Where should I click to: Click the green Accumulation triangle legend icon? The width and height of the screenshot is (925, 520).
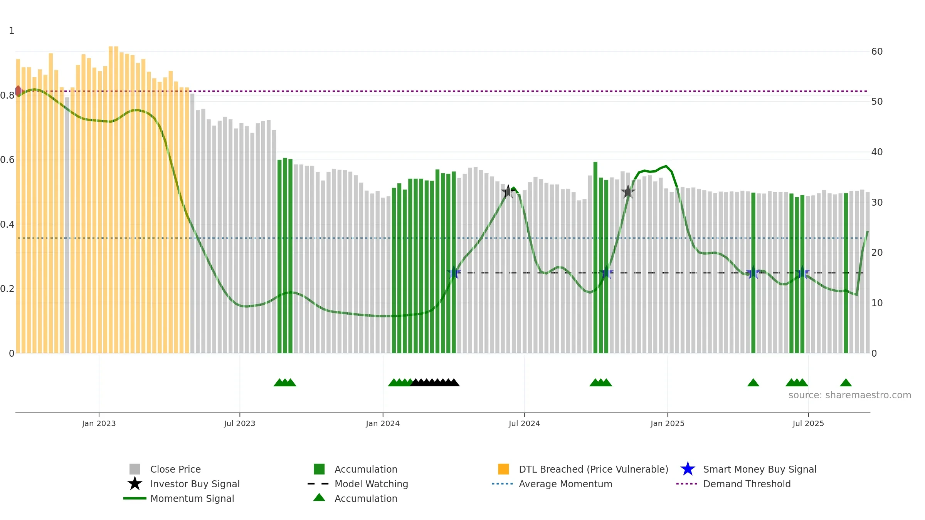point(319,498)
